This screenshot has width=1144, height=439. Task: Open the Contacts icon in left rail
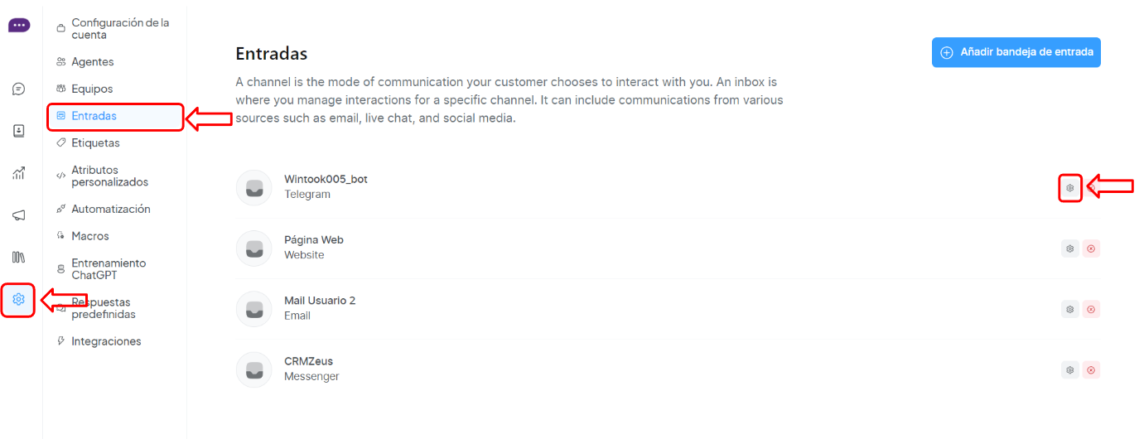click(x=18, y=131)
